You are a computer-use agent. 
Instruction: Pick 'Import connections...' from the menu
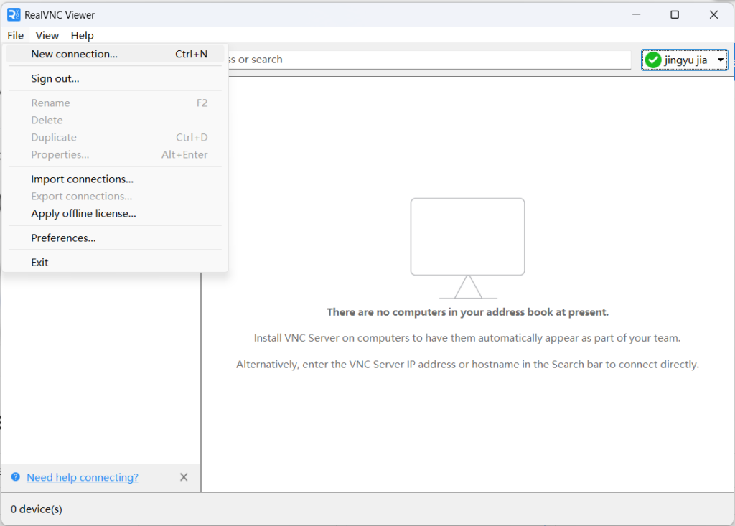[82, 179]
